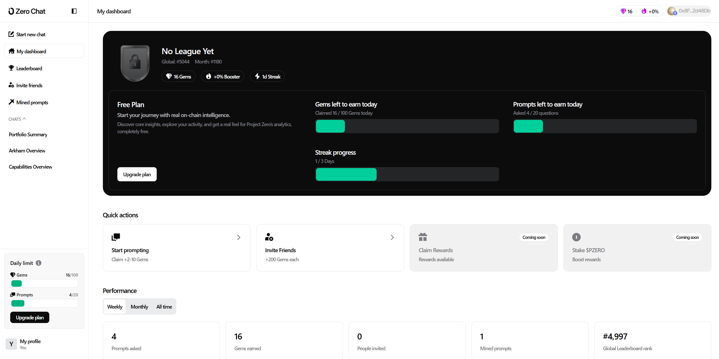Screen dimensions: 719x359
Task: Open wallet address 0x8F...2d48Db menu
Action: (x=689, y=11)
